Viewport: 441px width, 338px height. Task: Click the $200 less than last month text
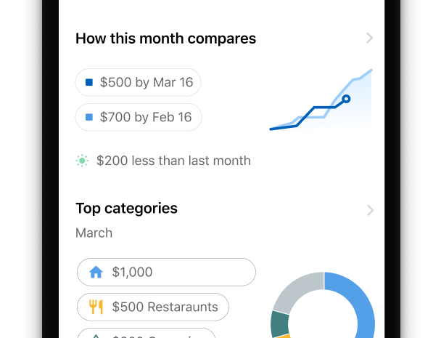point(173,161)
